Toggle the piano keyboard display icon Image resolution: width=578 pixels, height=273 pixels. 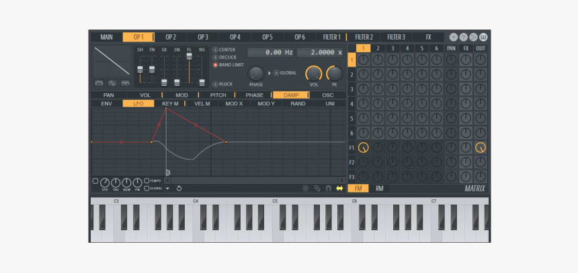coord(483,37)
